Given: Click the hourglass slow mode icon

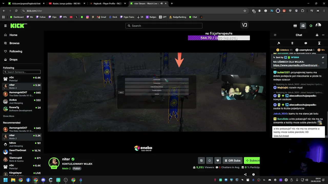Looking at the screenshot, I should (319, 43).
